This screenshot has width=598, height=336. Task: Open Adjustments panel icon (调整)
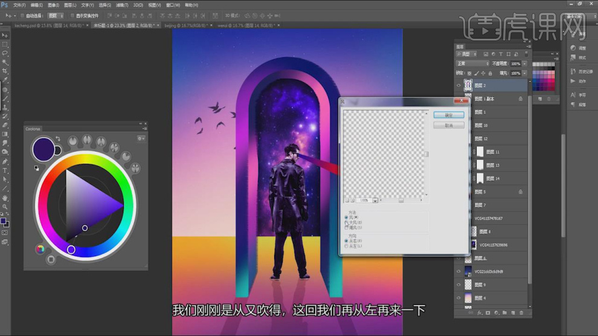pos(573,48)
